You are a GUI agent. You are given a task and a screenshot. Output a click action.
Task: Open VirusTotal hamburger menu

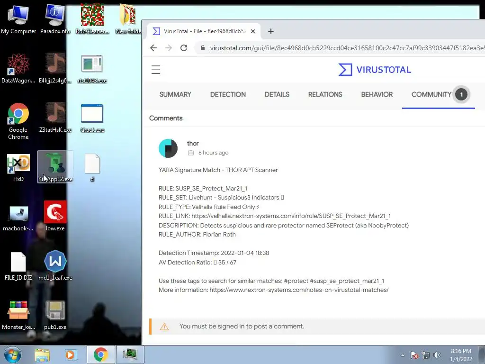pyautogui.click(x=155, y=70)
